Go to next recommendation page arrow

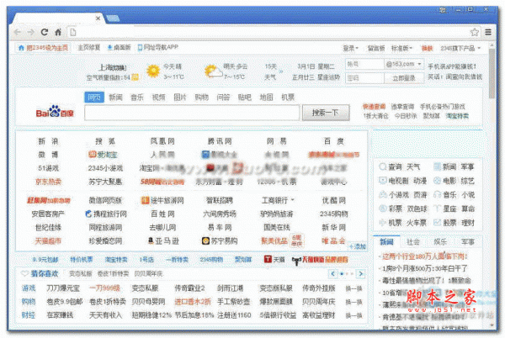pyautogui.click(x=361, y=274)
